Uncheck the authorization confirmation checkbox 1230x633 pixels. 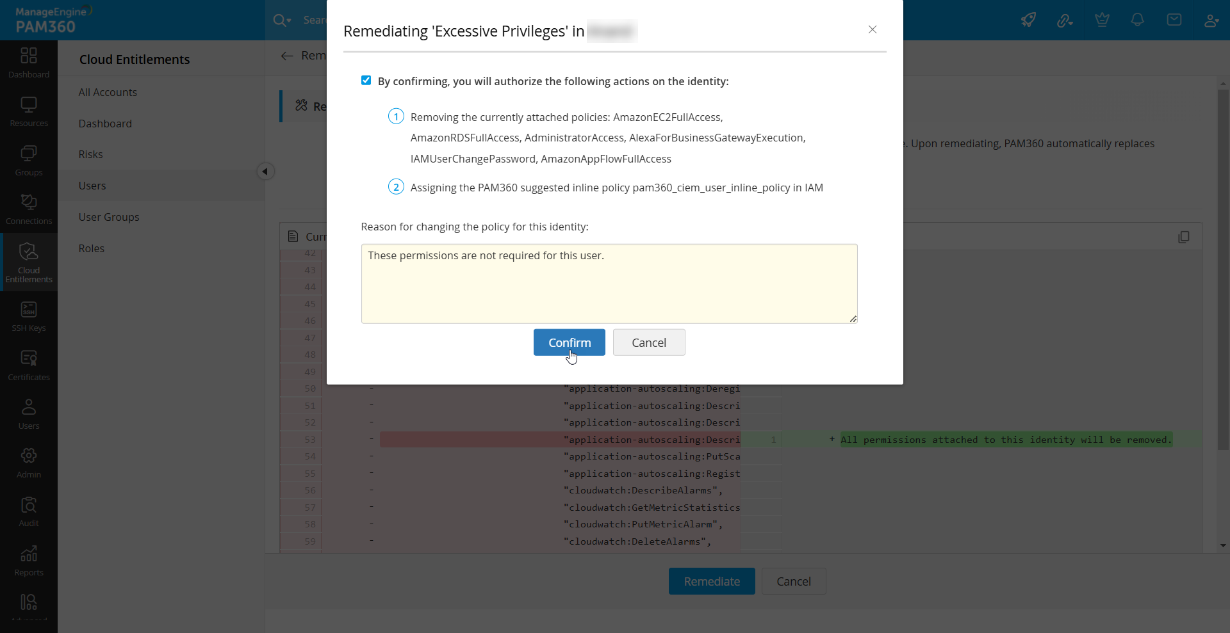pyautogui.click(x=366, y=81)
